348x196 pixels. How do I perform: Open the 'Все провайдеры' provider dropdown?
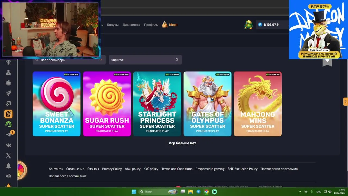69,60
